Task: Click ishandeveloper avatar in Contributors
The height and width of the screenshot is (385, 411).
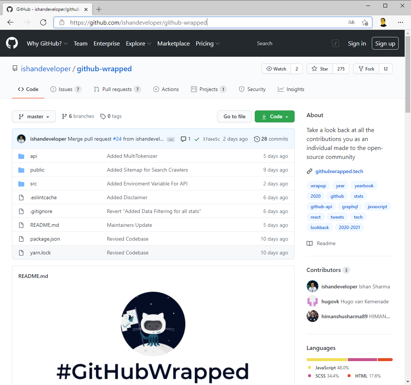Action: coord(312,287)
